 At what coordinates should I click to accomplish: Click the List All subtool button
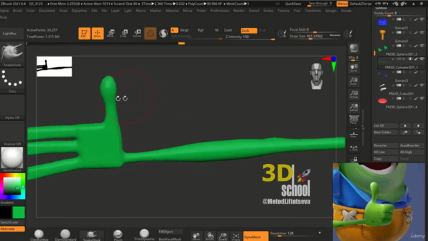click(385, 126)
